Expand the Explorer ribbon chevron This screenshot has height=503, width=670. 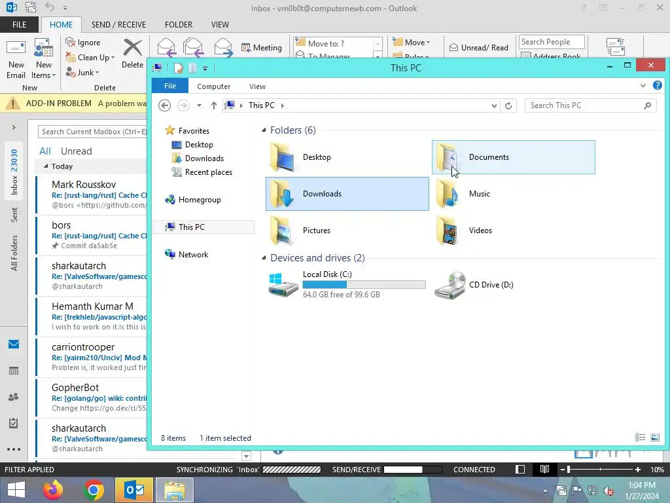[x=643, y=86]
